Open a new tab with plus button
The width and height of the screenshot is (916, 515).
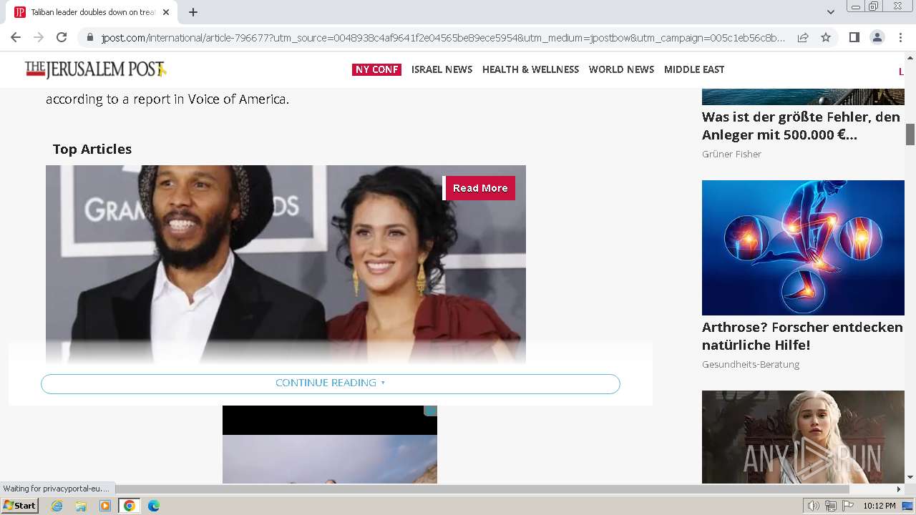click(193, 12)
